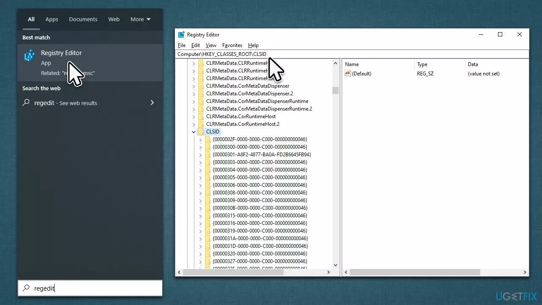Click tree pane horizontal scrollbar thumb
The image size is (542, 305).
point(232,272)
